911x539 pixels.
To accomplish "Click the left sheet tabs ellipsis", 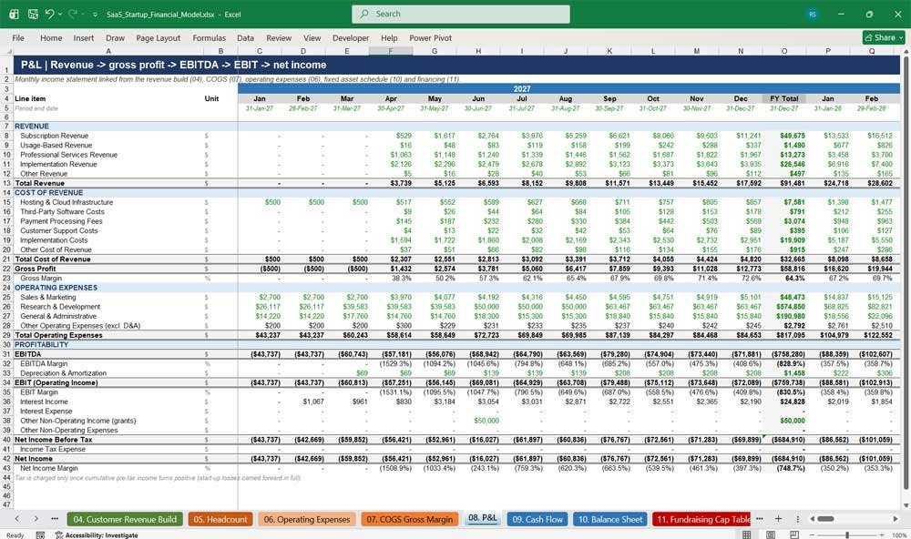I will click(55, 519).
